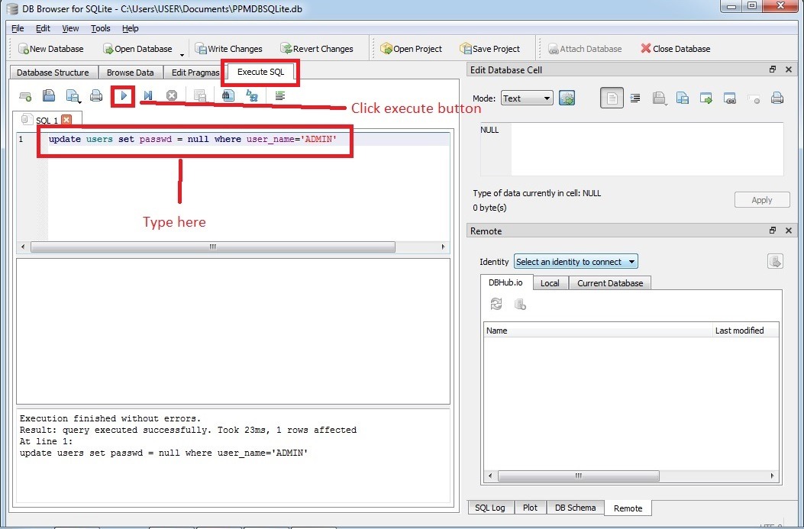Click Revert Changes
Screen dimensions: 804x529
pyautogui.click(x=316, y=49)
